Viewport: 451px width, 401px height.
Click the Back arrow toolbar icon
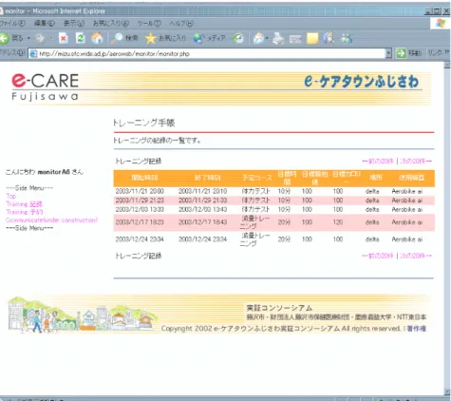coord(5,39)
